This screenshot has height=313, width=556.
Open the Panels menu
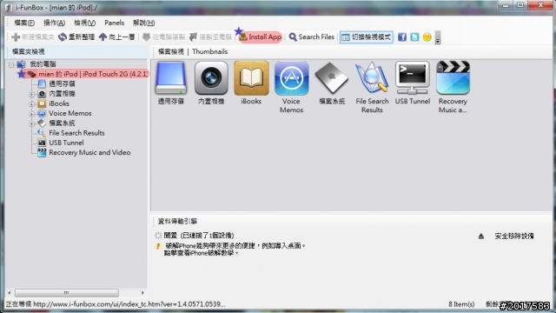[114, 23]
